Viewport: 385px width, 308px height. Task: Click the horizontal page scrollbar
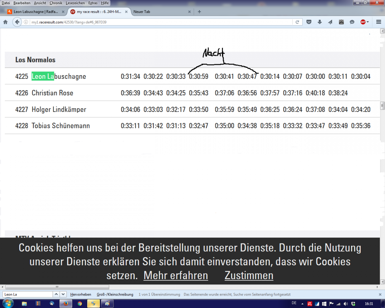click(58, 287)
